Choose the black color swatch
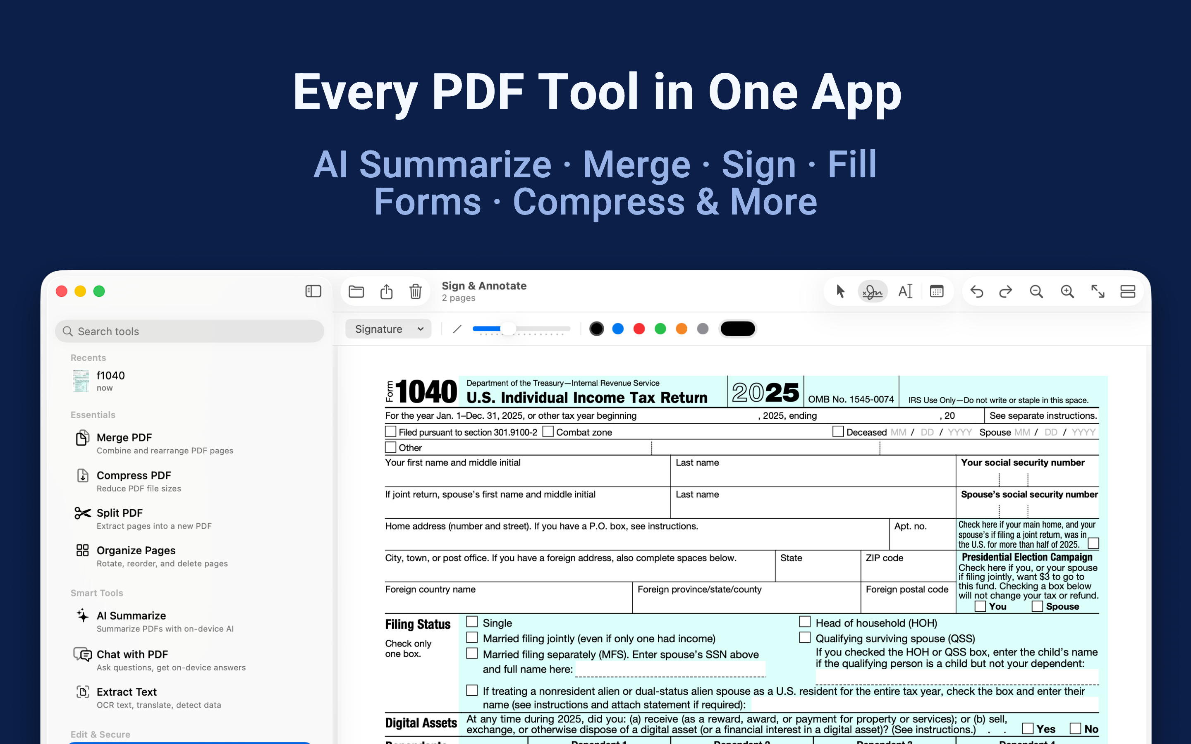Image resolution: width=1191 pixels, height=744 pixels. [596, 329]
